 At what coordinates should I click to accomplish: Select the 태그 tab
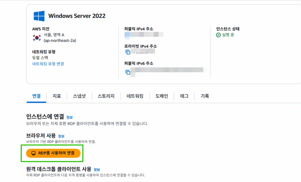[184, 96]
